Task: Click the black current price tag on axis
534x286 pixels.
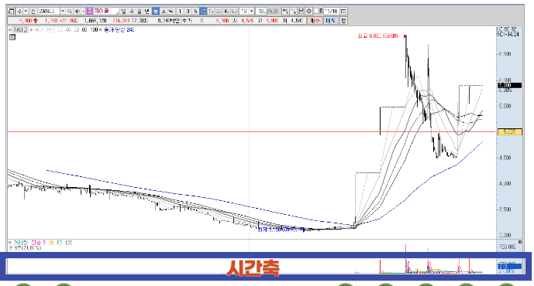Action: coord(509,85)
